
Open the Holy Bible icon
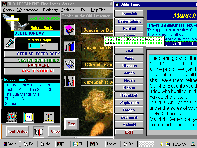point(12,117)
